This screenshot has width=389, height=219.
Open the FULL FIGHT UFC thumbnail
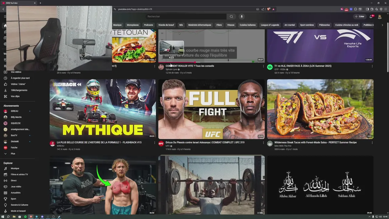pyautogui.click(x=212, y=109)
